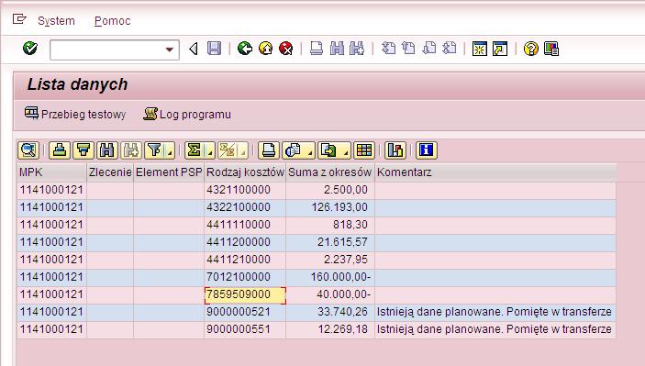This screenshot has width=645, height=366.
Task: Go to the Previous Page icon
Action: tap(408, 49)
